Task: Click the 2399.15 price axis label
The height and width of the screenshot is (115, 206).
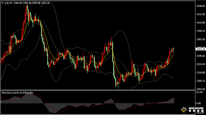Action: [201, 31]
